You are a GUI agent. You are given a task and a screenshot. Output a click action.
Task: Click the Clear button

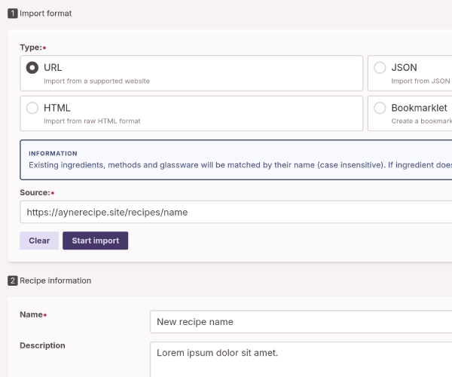pos(39,241)
